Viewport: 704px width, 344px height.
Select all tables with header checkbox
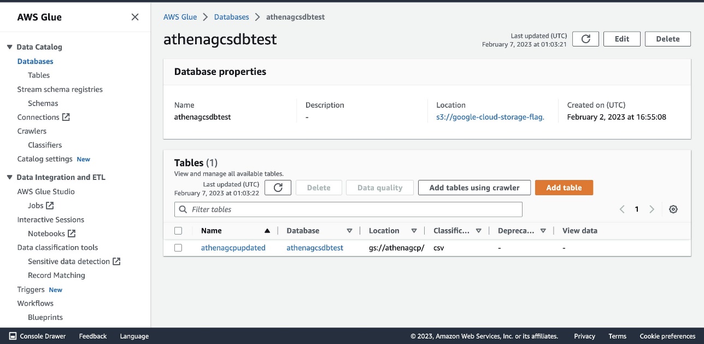click(178, 231)
